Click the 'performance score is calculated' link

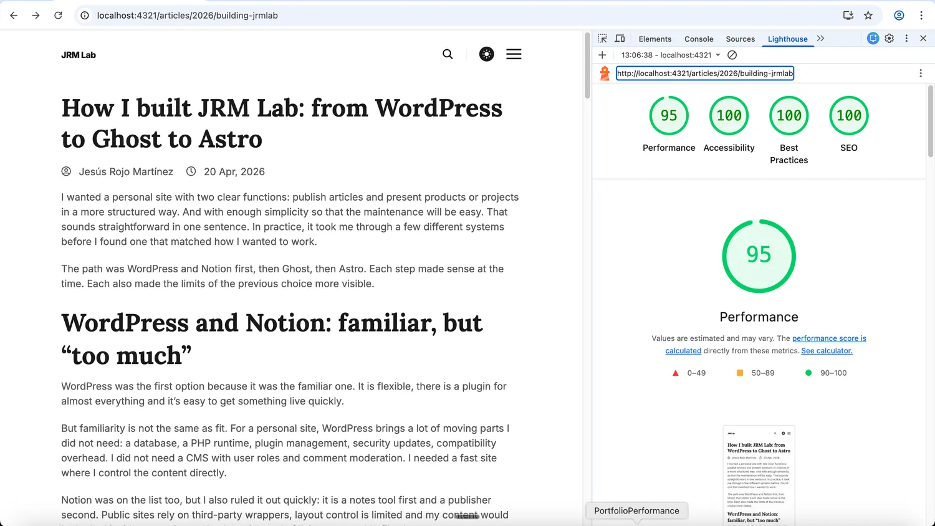[828, 338]
